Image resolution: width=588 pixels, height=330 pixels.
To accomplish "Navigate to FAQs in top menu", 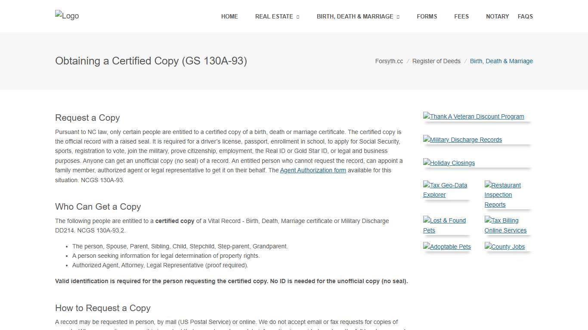I will tap(525, 16).
